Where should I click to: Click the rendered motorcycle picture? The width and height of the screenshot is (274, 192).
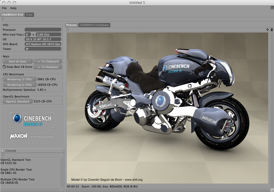(167, 108)
